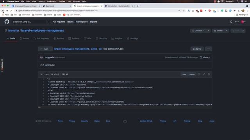
Task: Open the plus create-new menu
Action: tap(237, 22)
